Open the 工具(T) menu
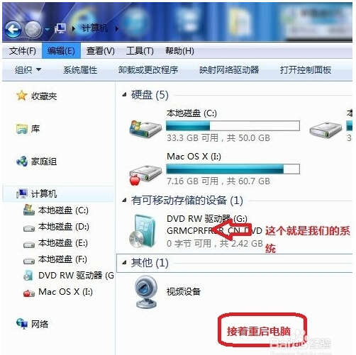The height and width of the screenshot is (355, 356). coord(140,51)
